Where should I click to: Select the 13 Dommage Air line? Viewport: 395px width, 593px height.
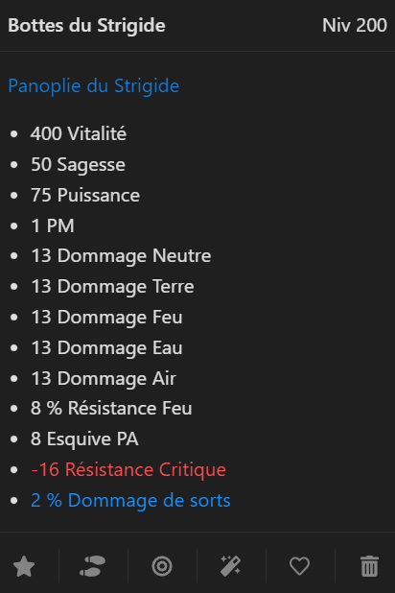(104, 379)
